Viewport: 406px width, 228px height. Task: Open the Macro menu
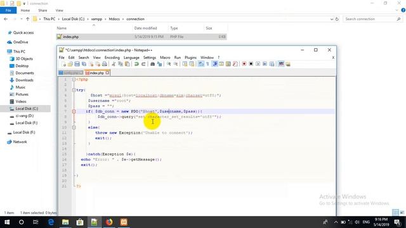click(165, 58)
